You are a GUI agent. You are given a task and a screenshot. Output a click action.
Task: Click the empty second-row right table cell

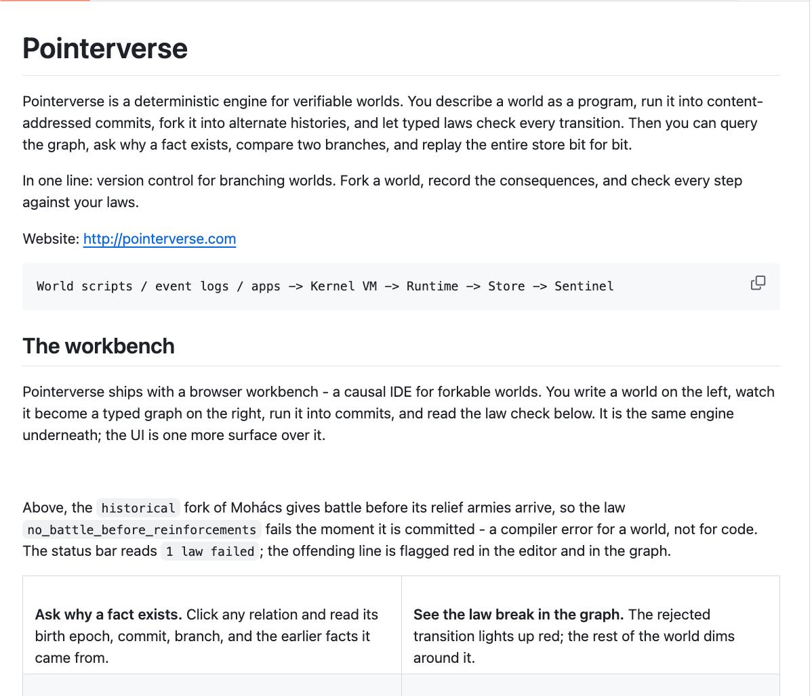tap(590, 685)
